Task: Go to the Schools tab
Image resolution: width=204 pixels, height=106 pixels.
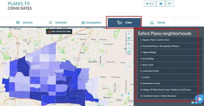Action: (x=158, y=23)
